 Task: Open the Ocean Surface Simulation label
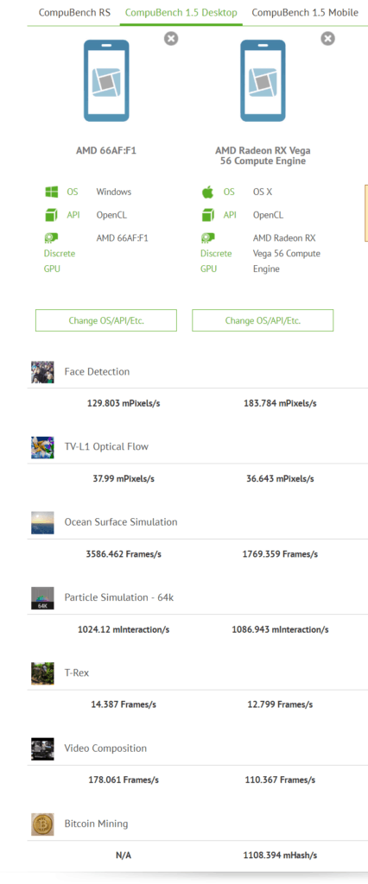[x=121, y=522]
